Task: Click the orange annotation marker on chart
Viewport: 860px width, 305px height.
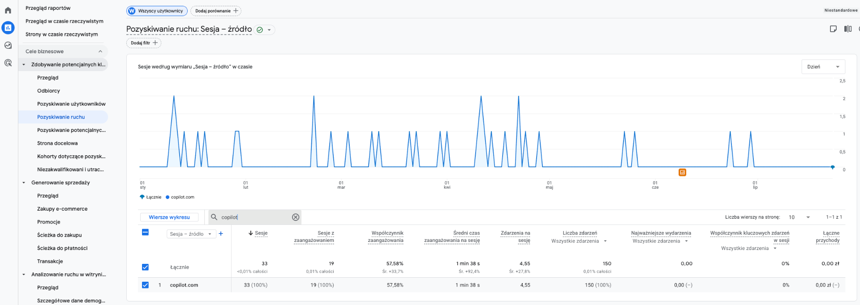Action: (x=682, y=172)
